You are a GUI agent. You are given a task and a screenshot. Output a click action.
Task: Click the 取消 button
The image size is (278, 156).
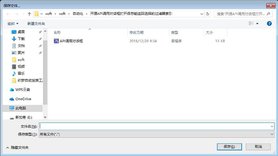pos(258,147)
